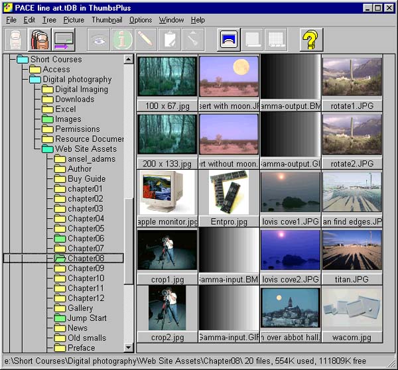
Task: Click the stacked thumbnails toolbar icon
Action: (x=40, y=40)
